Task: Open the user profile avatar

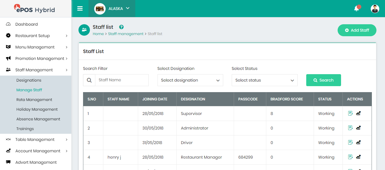Action: (x=375, y=9)
